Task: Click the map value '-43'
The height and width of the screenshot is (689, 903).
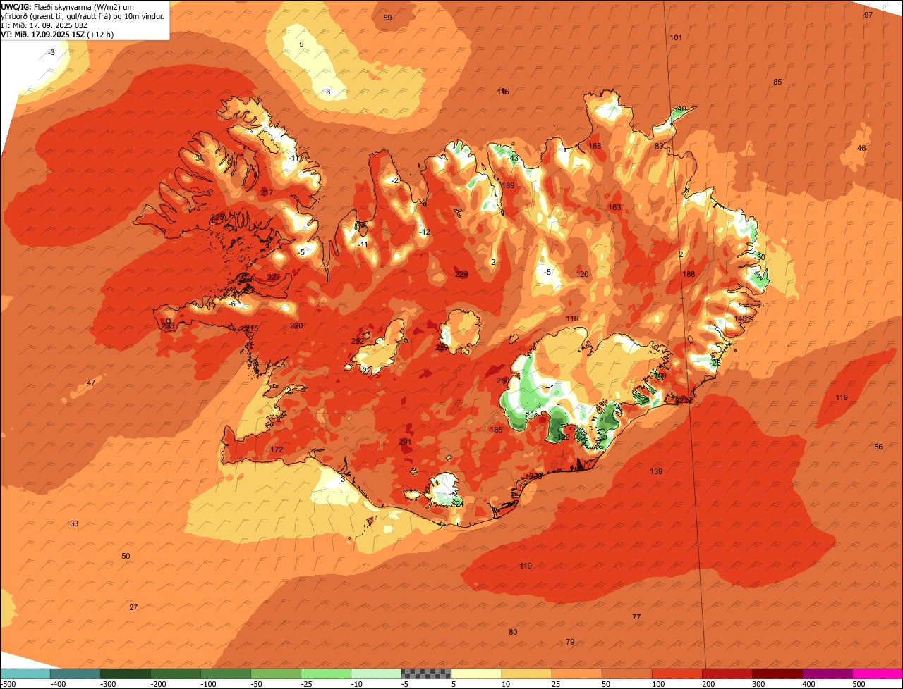Action: coord(513,159)
